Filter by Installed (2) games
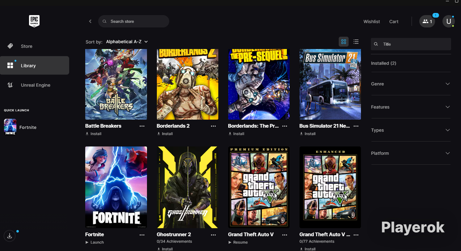The width and height of the screenshot is (461, 251). [383, 63]
